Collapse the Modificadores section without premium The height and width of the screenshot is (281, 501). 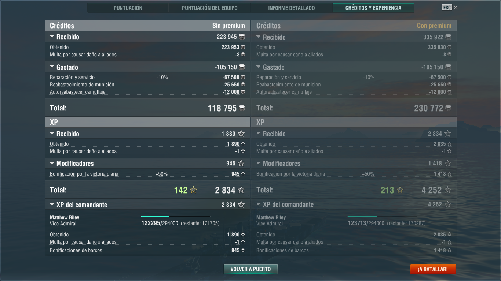(x=52, y=164)
